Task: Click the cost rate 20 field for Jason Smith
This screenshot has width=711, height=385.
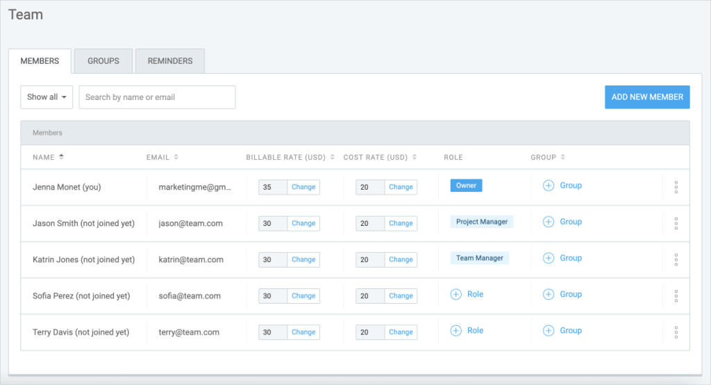Action: (370, 223)
